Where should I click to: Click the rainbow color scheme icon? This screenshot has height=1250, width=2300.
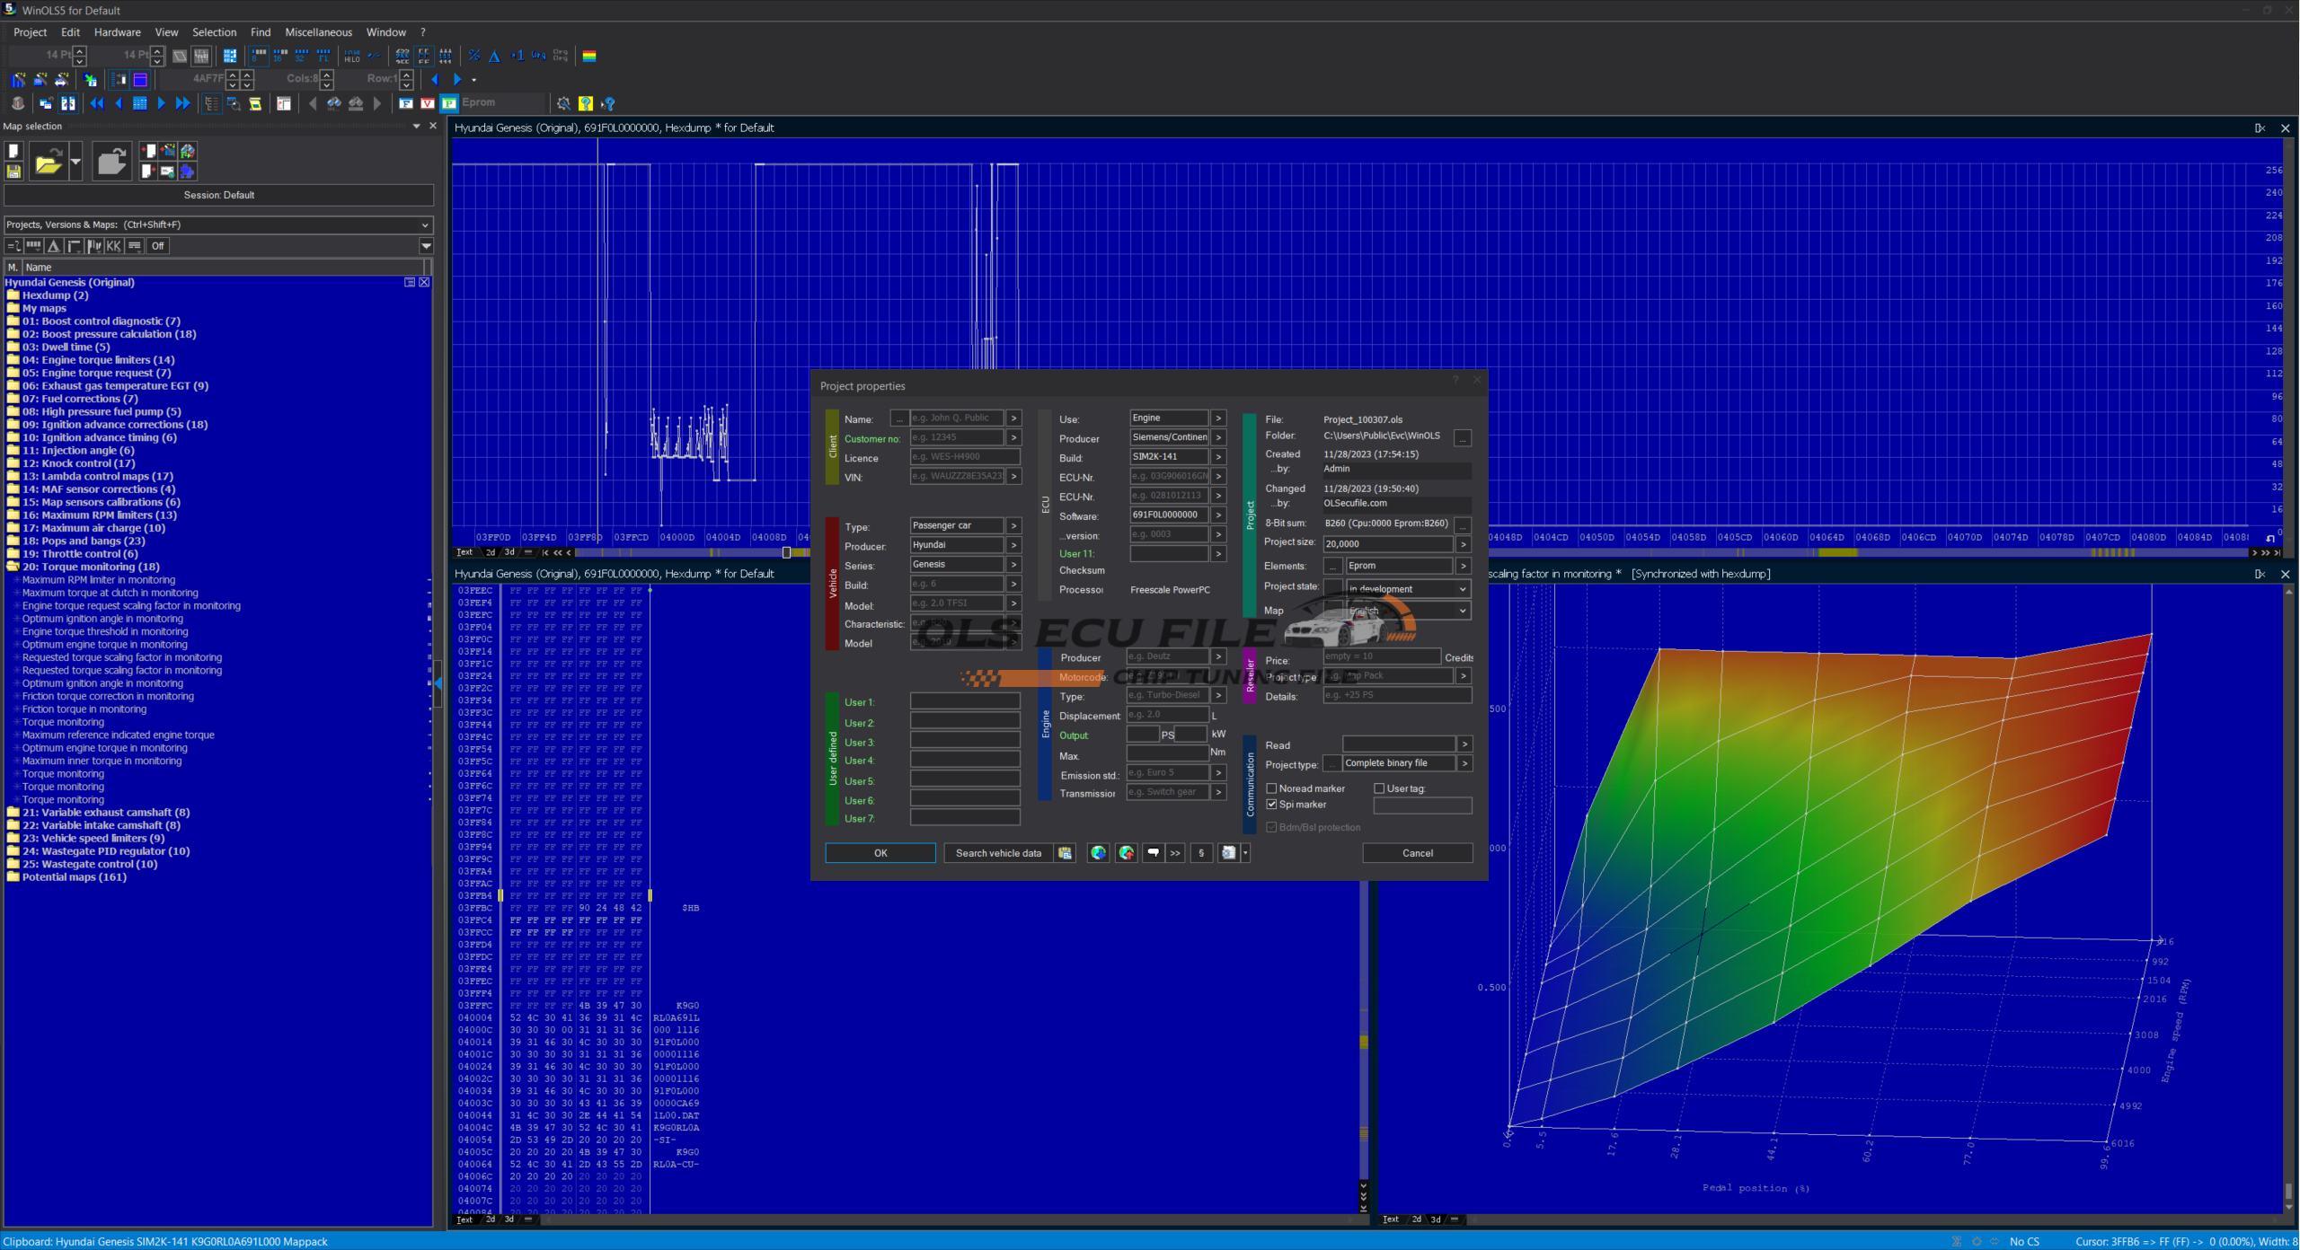pos(589,56)
